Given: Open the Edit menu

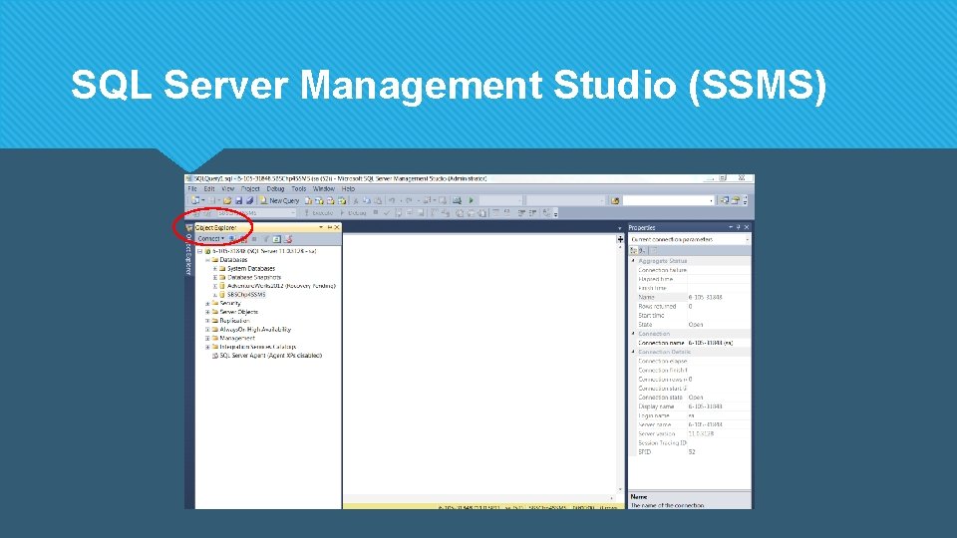Looking at the screenshot, I should pos(209,189).
